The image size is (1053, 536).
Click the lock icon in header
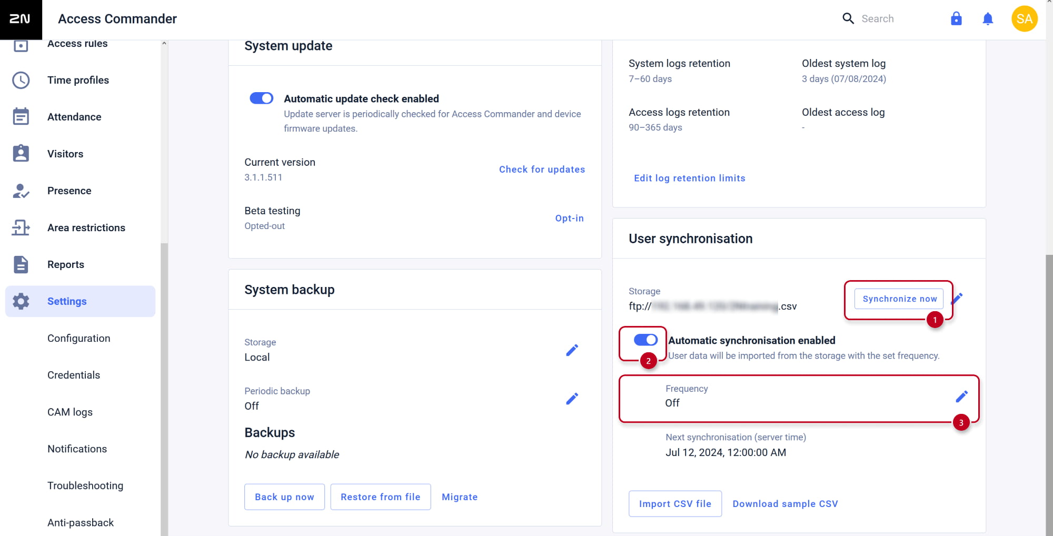point(956,19)
